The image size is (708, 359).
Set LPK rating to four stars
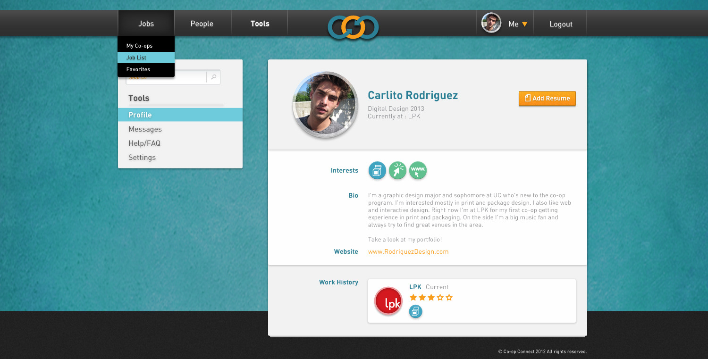coord(440,298)
